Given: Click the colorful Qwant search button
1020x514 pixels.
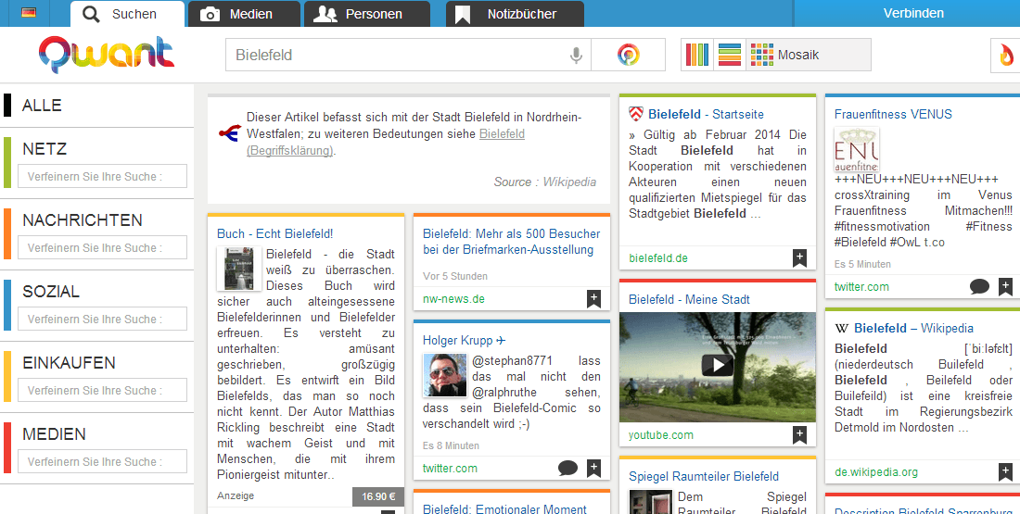Looking at the screenshot, I should click(628, 55).
